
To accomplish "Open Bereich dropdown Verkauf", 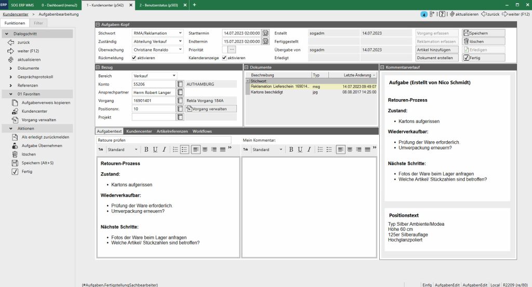I will coord(154,76).
